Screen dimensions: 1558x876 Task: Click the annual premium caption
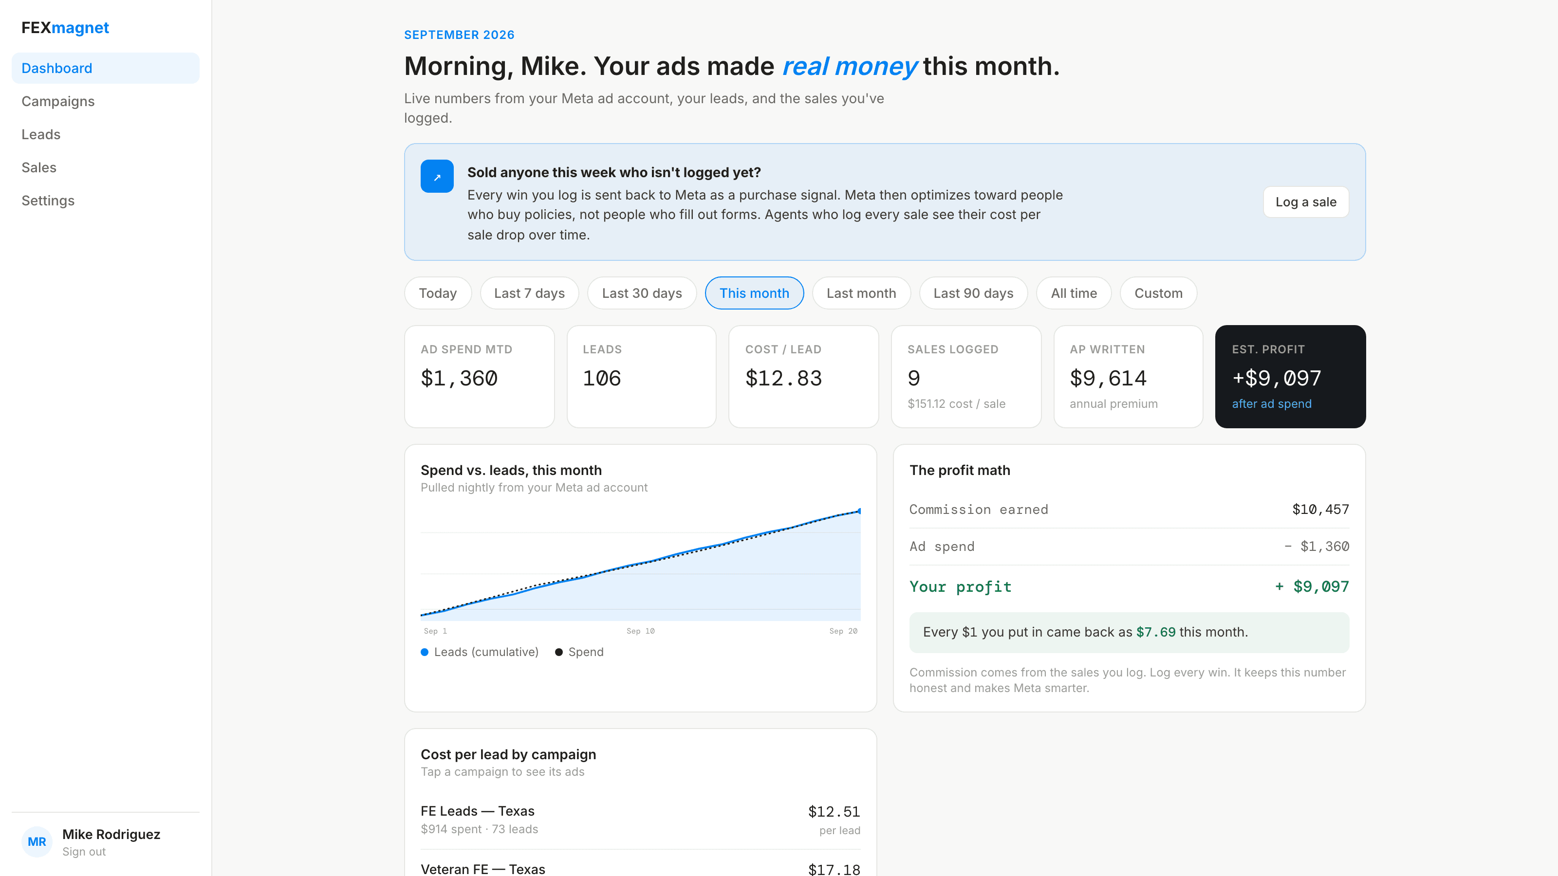coord(1113,404)
